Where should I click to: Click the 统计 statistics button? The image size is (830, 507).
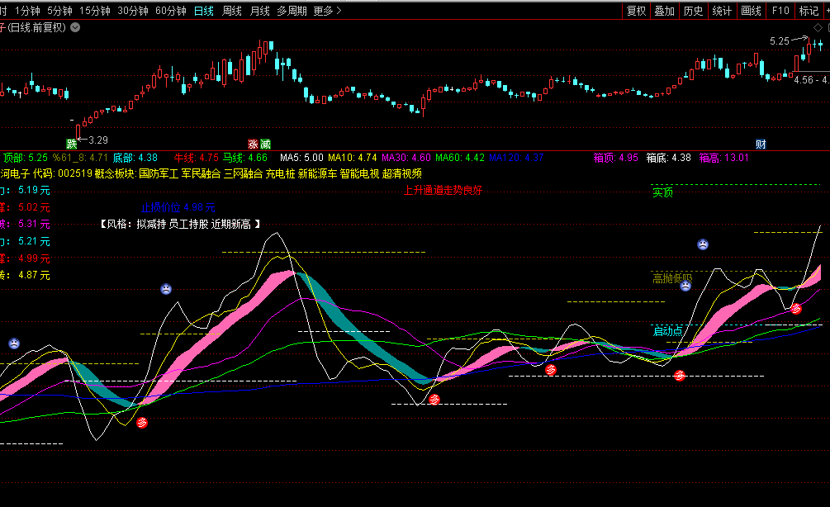point(722,11)
